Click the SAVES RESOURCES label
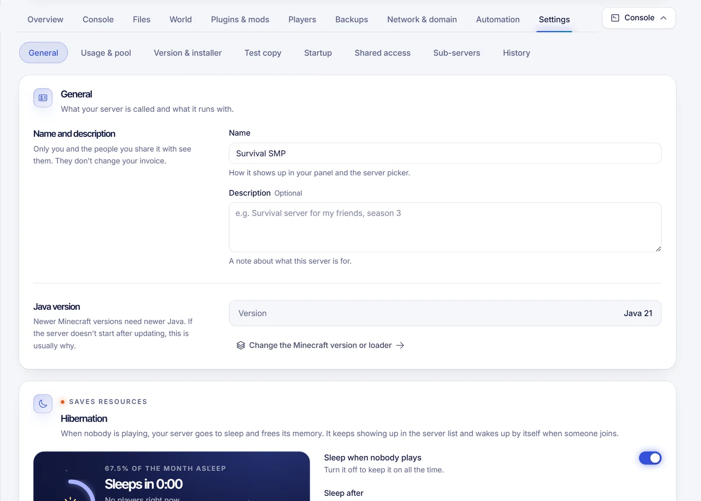701x501 pixels. (108, 402)
